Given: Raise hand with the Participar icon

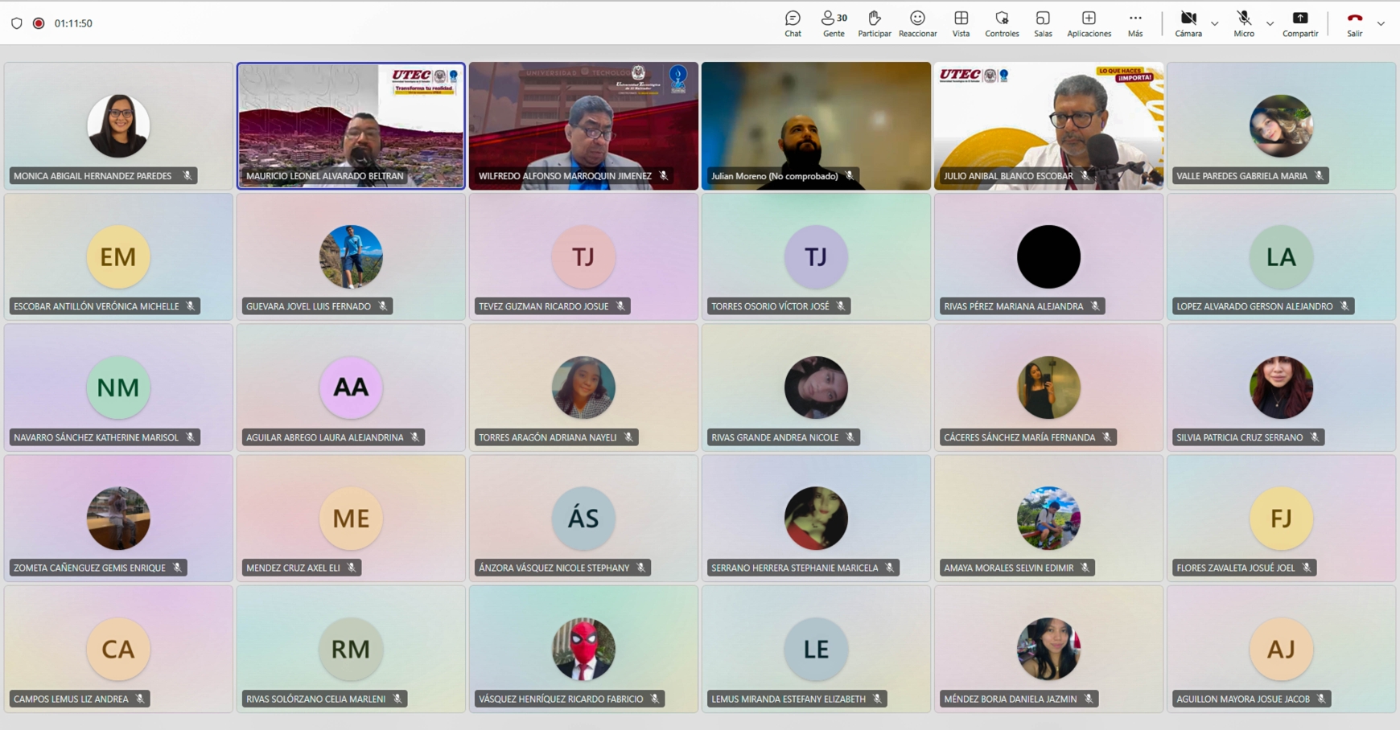Looking at the screenshot, I should click(874, 23).
